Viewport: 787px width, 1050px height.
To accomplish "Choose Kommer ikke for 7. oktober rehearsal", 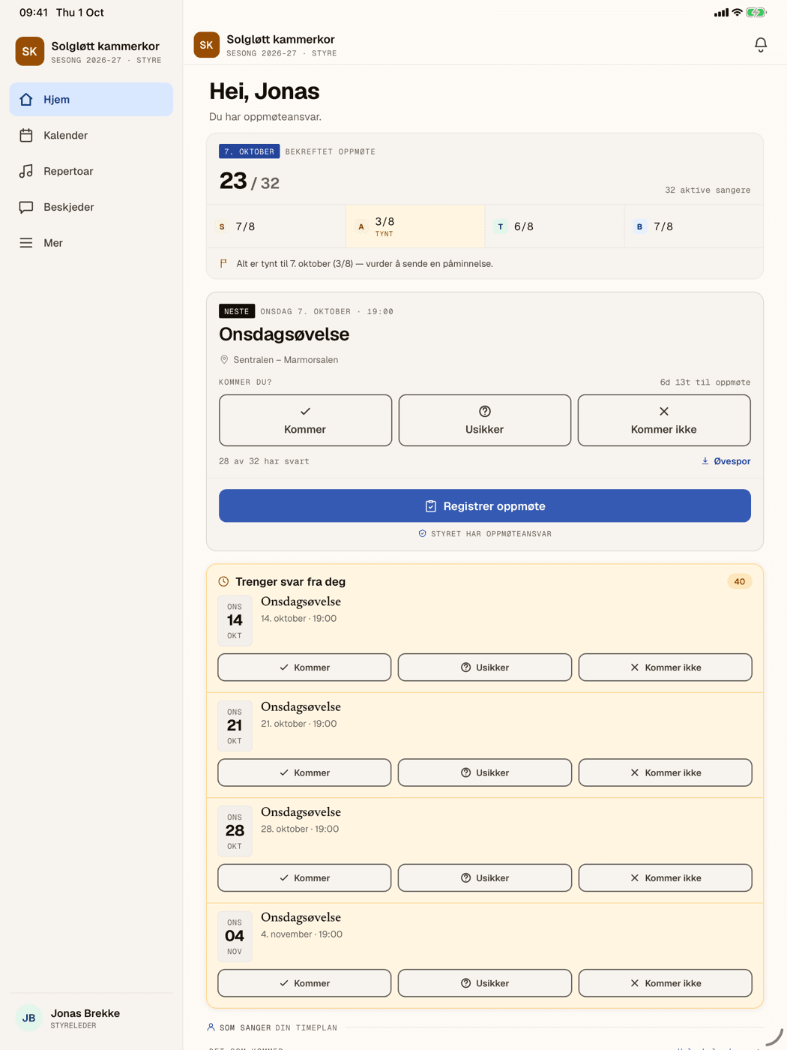I will click(x=664, y=420).
